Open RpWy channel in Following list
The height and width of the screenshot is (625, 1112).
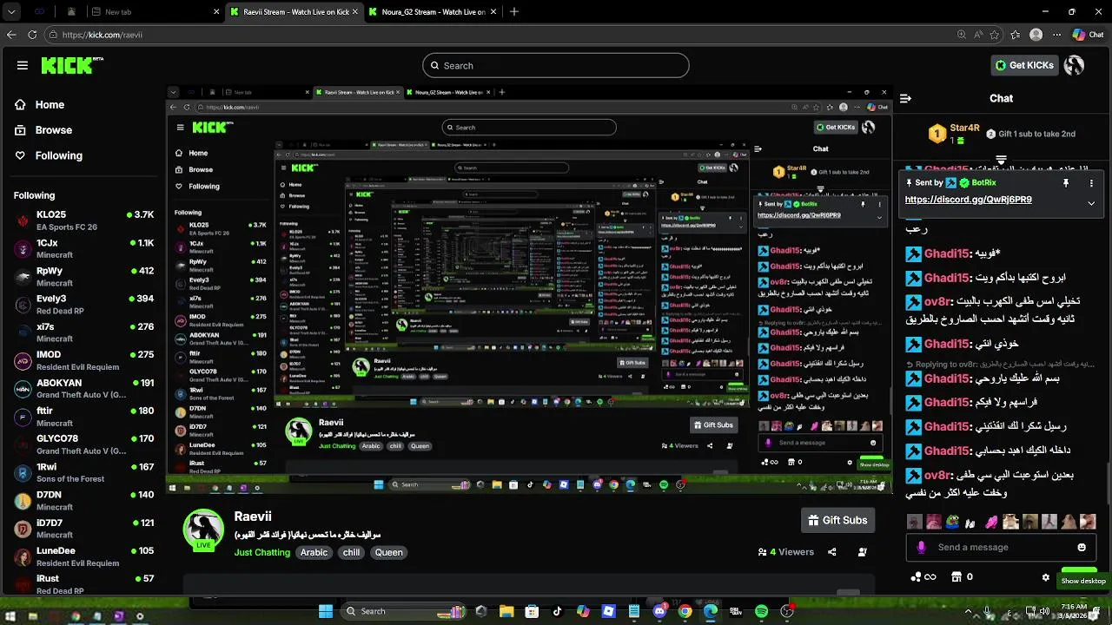tap(84, 276)
